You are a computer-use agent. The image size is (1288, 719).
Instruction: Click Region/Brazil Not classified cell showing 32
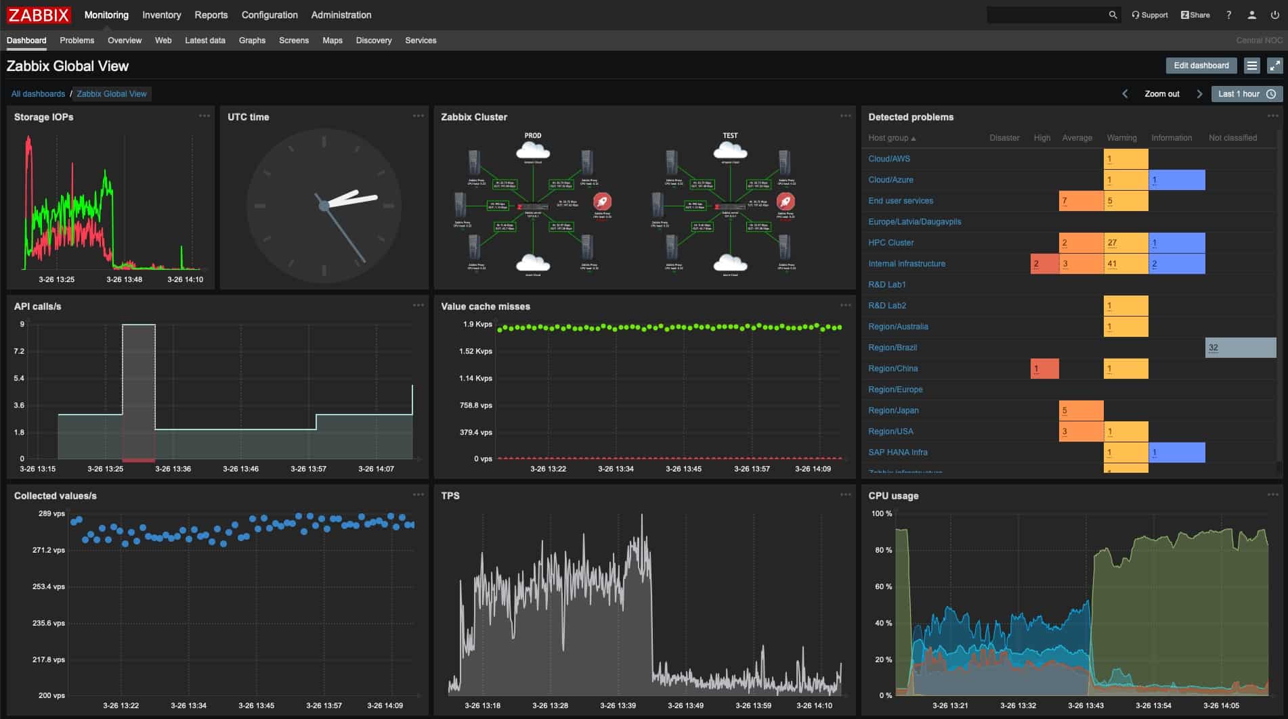coord(1241,348)
